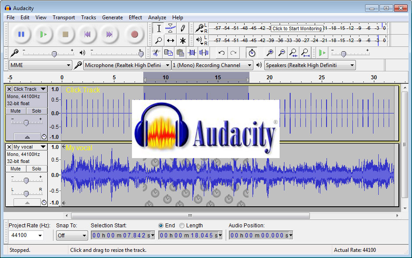The image size is (412, 258).
Task: Click the Copy toolbar icon
Action: (x=168, y=53)
